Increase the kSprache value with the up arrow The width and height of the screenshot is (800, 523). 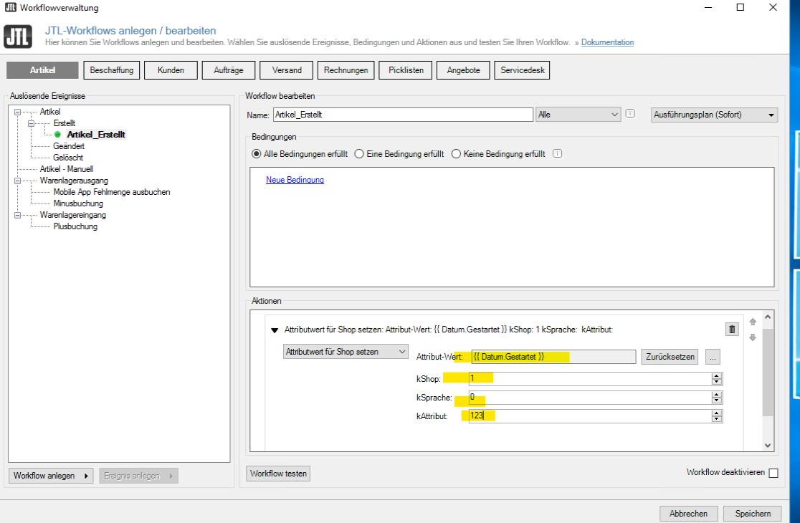717,395
